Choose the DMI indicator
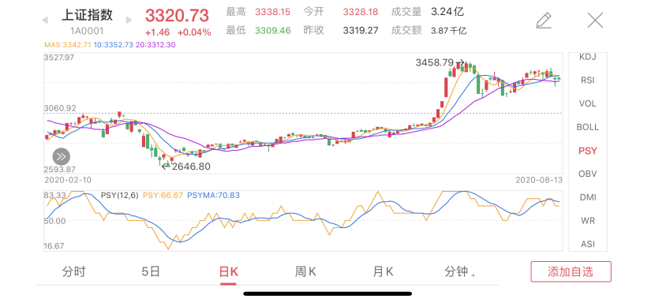 click(588, 197)
